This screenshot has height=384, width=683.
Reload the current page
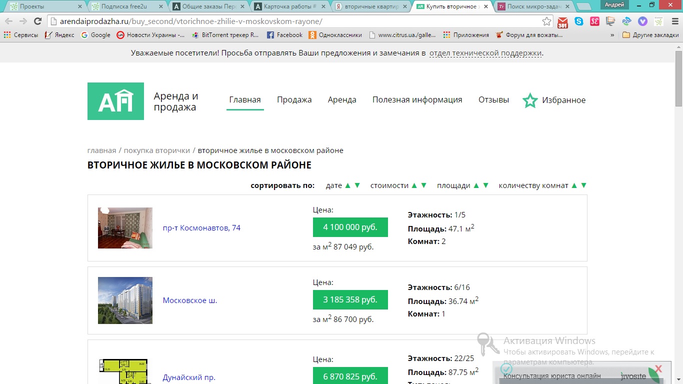[x=37, y=21]
